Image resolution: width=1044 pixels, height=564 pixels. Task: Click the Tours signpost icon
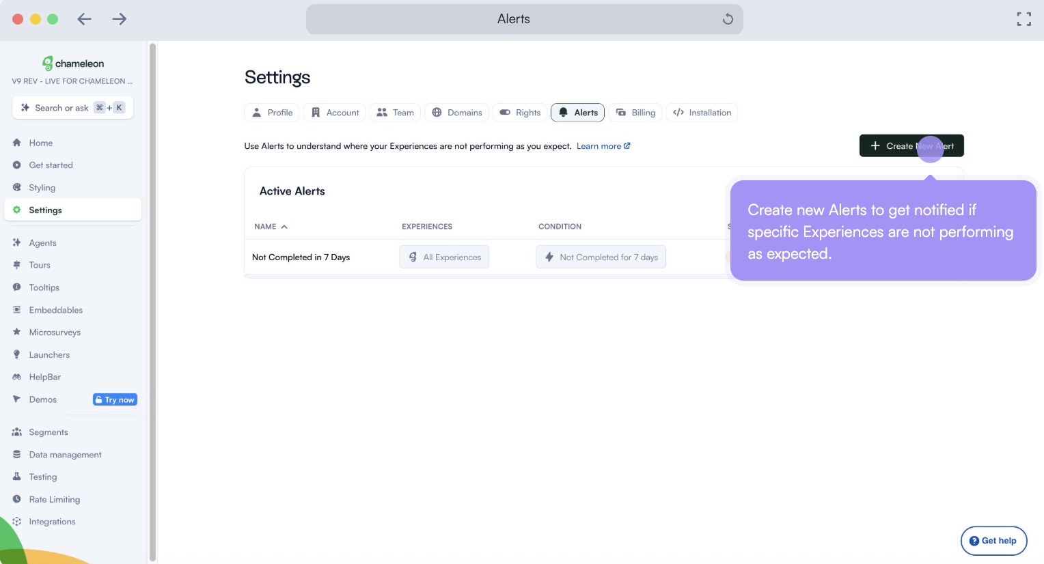point(16,265)
